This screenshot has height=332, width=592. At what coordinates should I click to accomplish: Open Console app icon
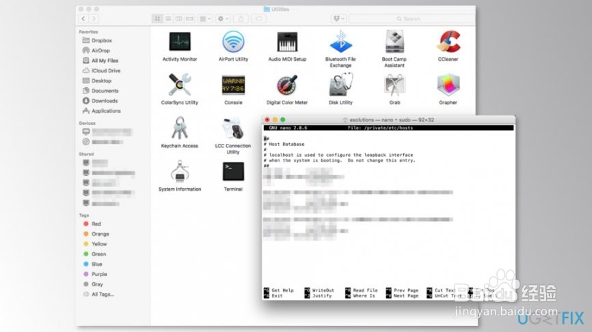coord(233,85)
